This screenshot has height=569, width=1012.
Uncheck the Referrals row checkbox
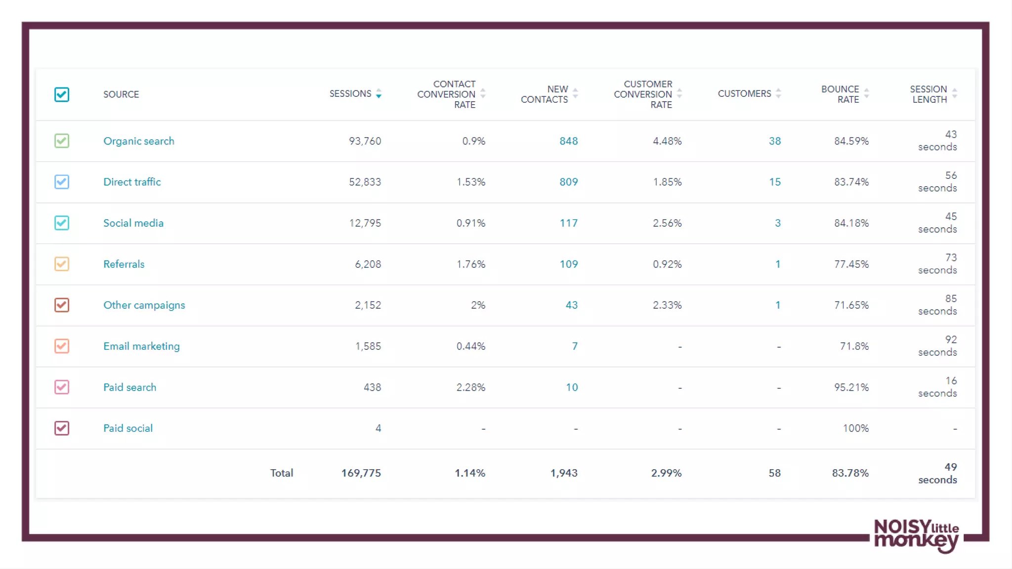coord(62,264)
